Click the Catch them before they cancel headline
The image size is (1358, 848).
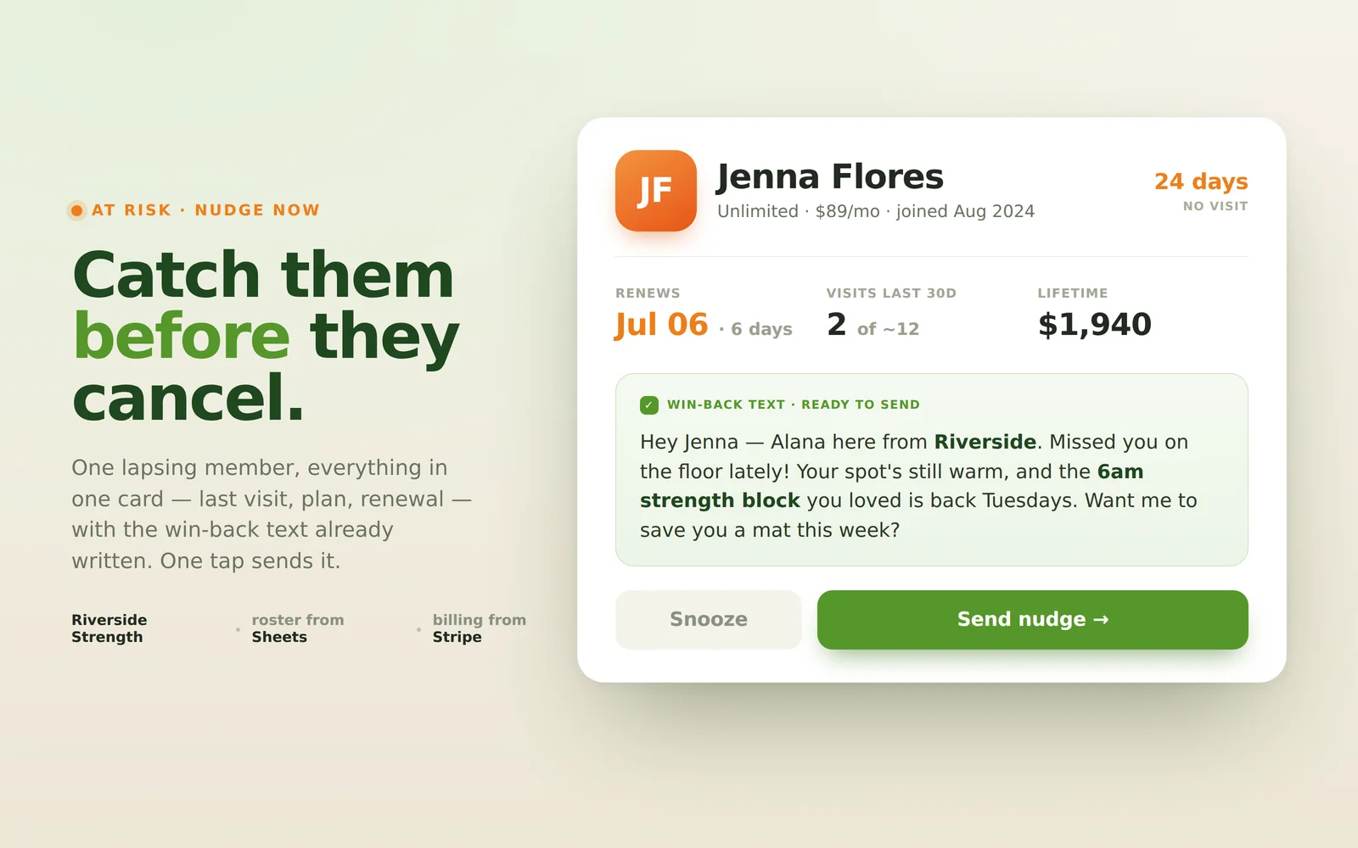267,336
